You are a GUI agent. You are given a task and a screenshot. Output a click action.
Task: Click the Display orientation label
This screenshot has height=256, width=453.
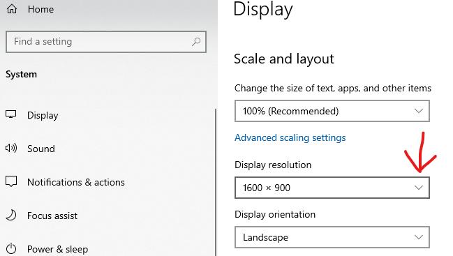pos(275,214)
